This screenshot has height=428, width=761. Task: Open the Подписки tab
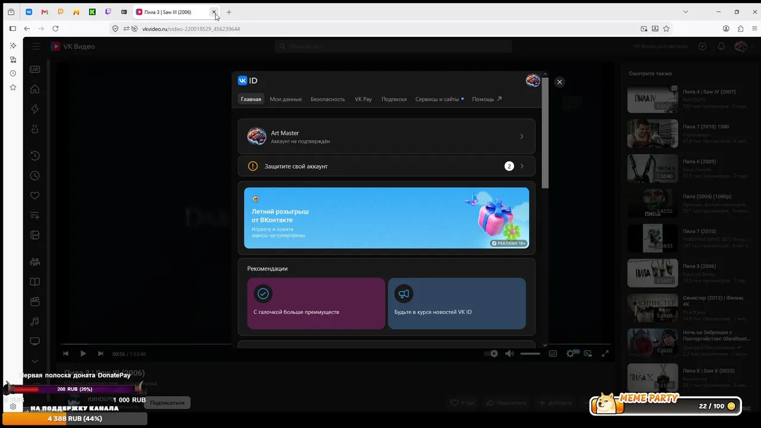[x=394, y=99]
